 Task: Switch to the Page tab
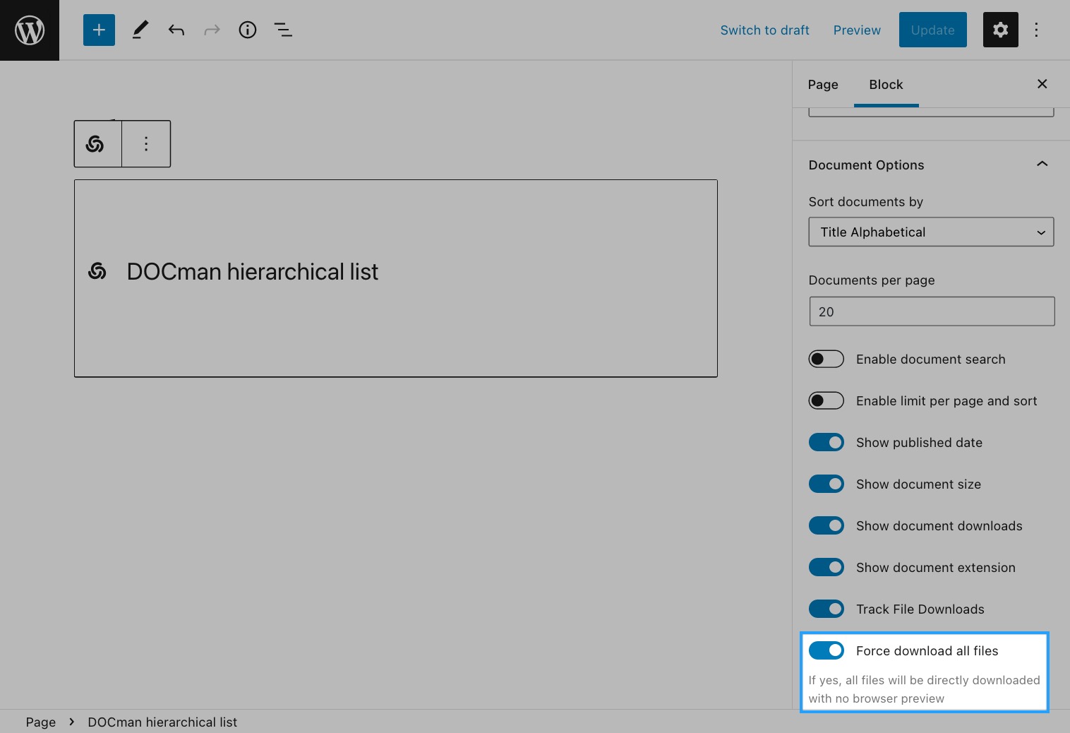(x=823, y=85)
